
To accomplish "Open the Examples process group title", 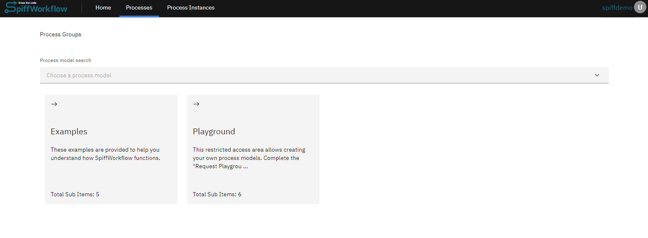I will pos(69,131).
